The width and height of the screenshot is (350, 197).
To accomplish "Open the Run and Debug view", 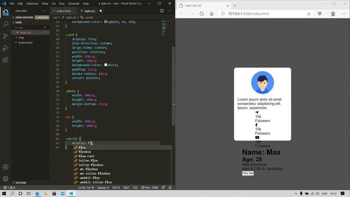I will (x=5, y=48).
